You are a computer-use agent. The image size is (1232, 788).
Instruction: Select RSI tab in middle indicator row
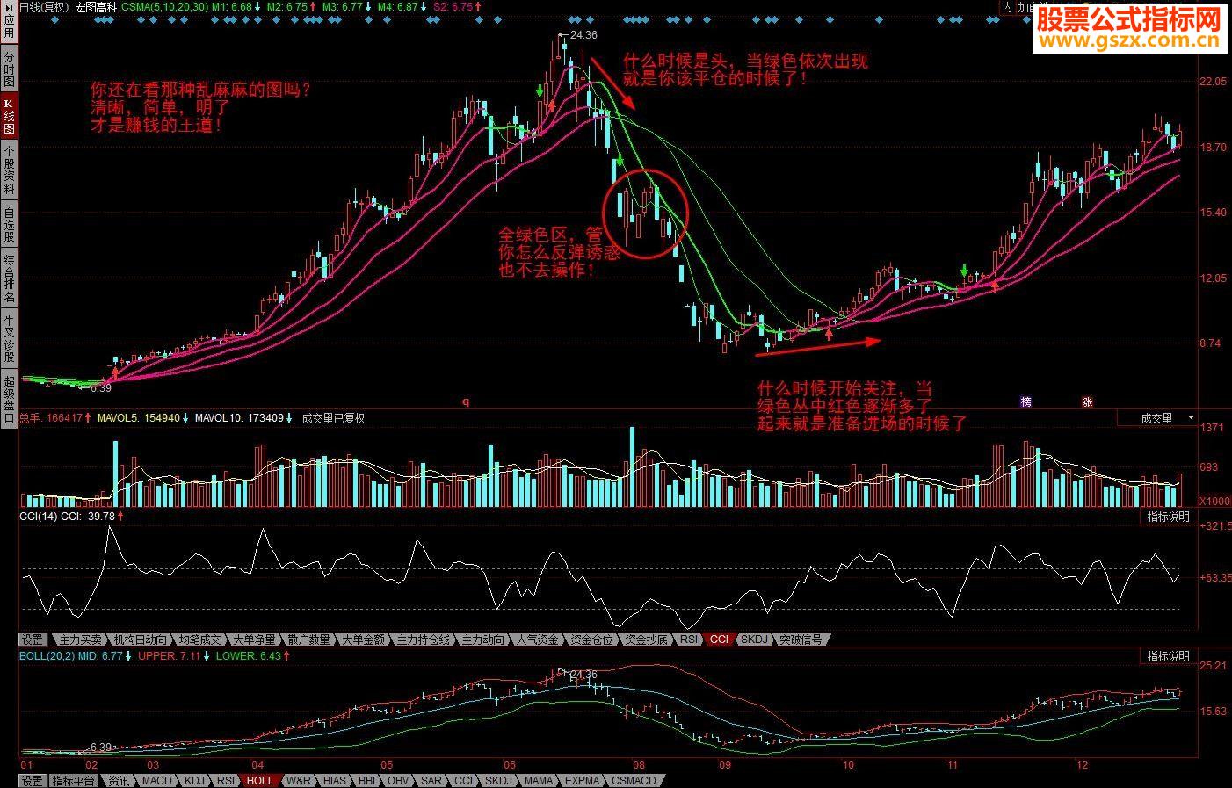(689, 640)
